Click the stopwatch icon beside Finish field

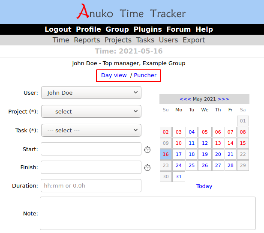147,167
